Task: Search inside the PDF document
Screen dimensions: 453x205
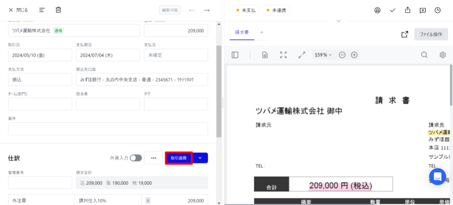Action: coord(424,55)
